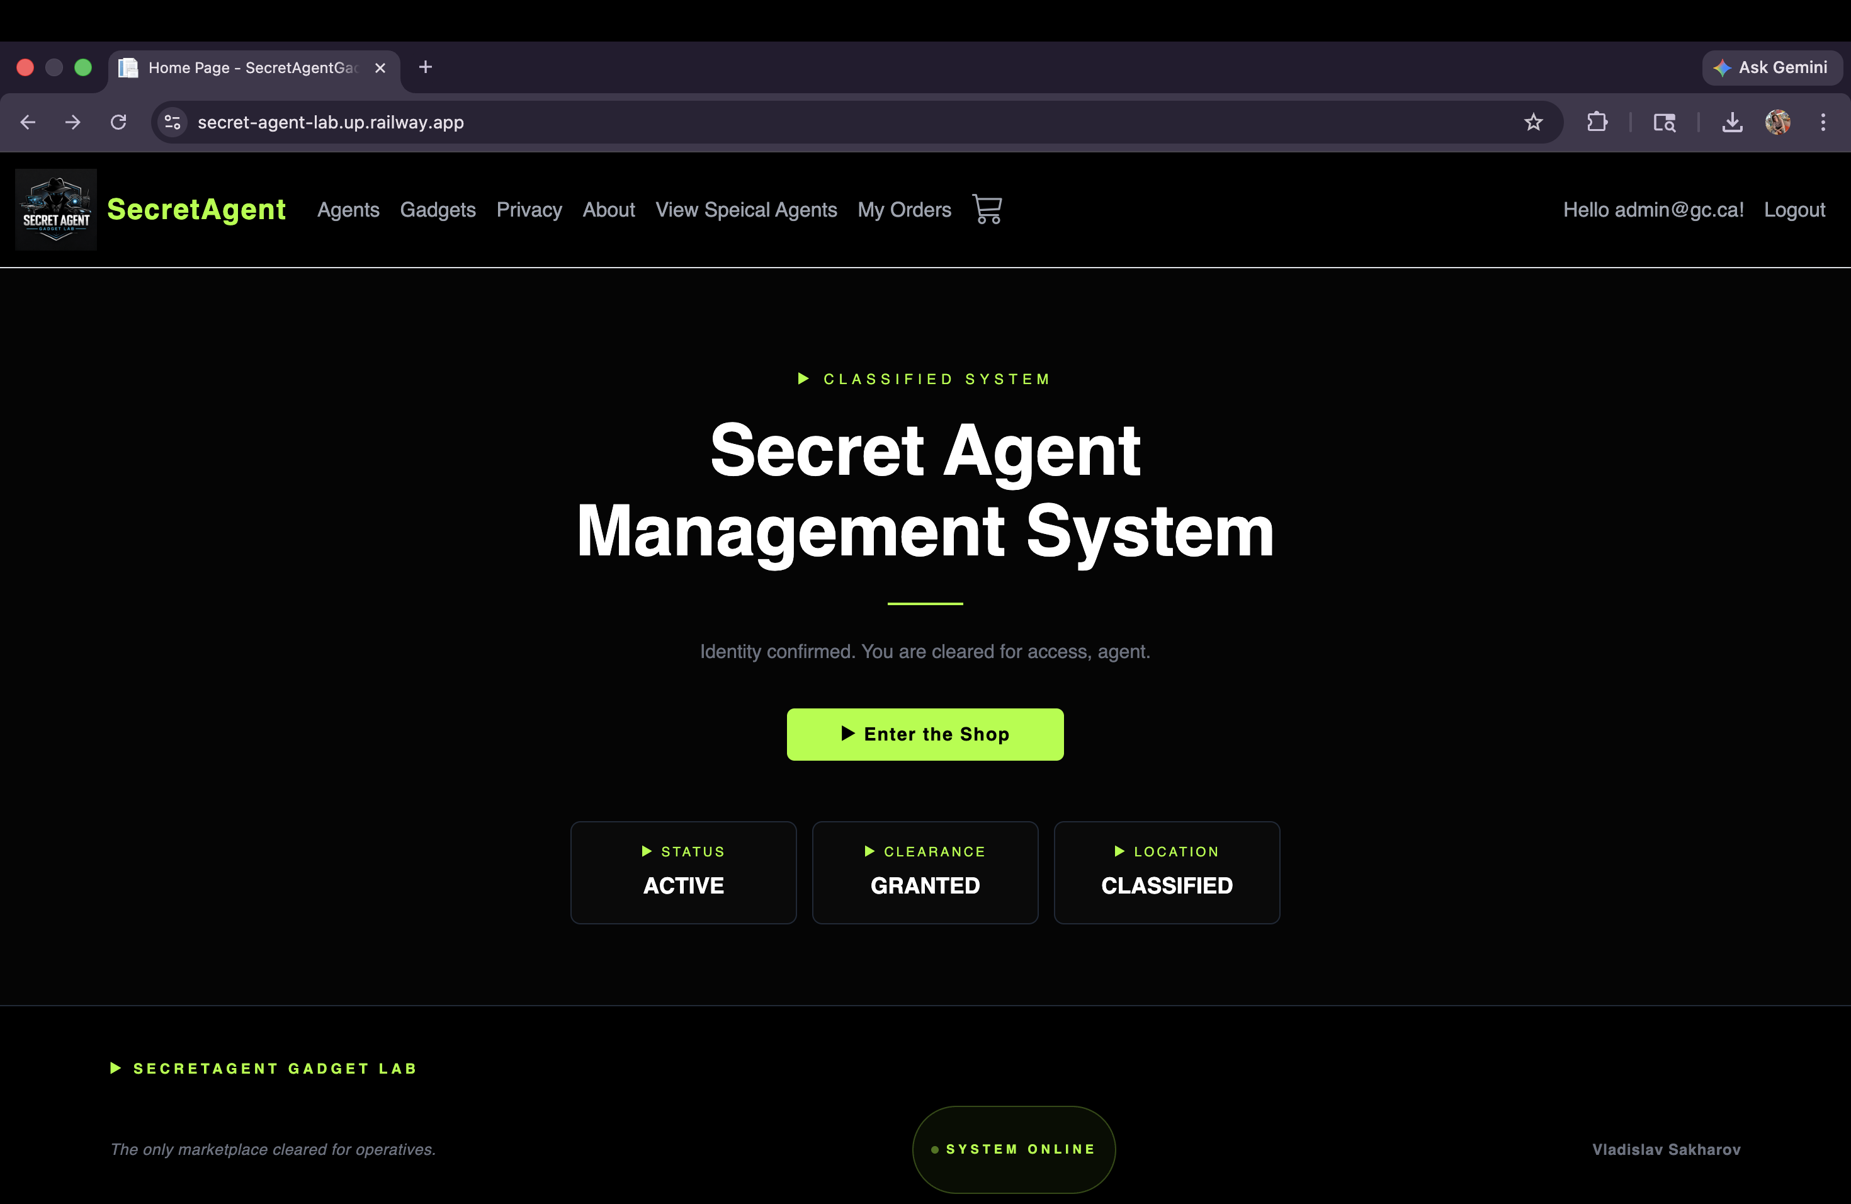This screenshot has width=1851, height=1204.
Task: Click 'Identity confirmed' subtitle text
Action: coord(925,652)
